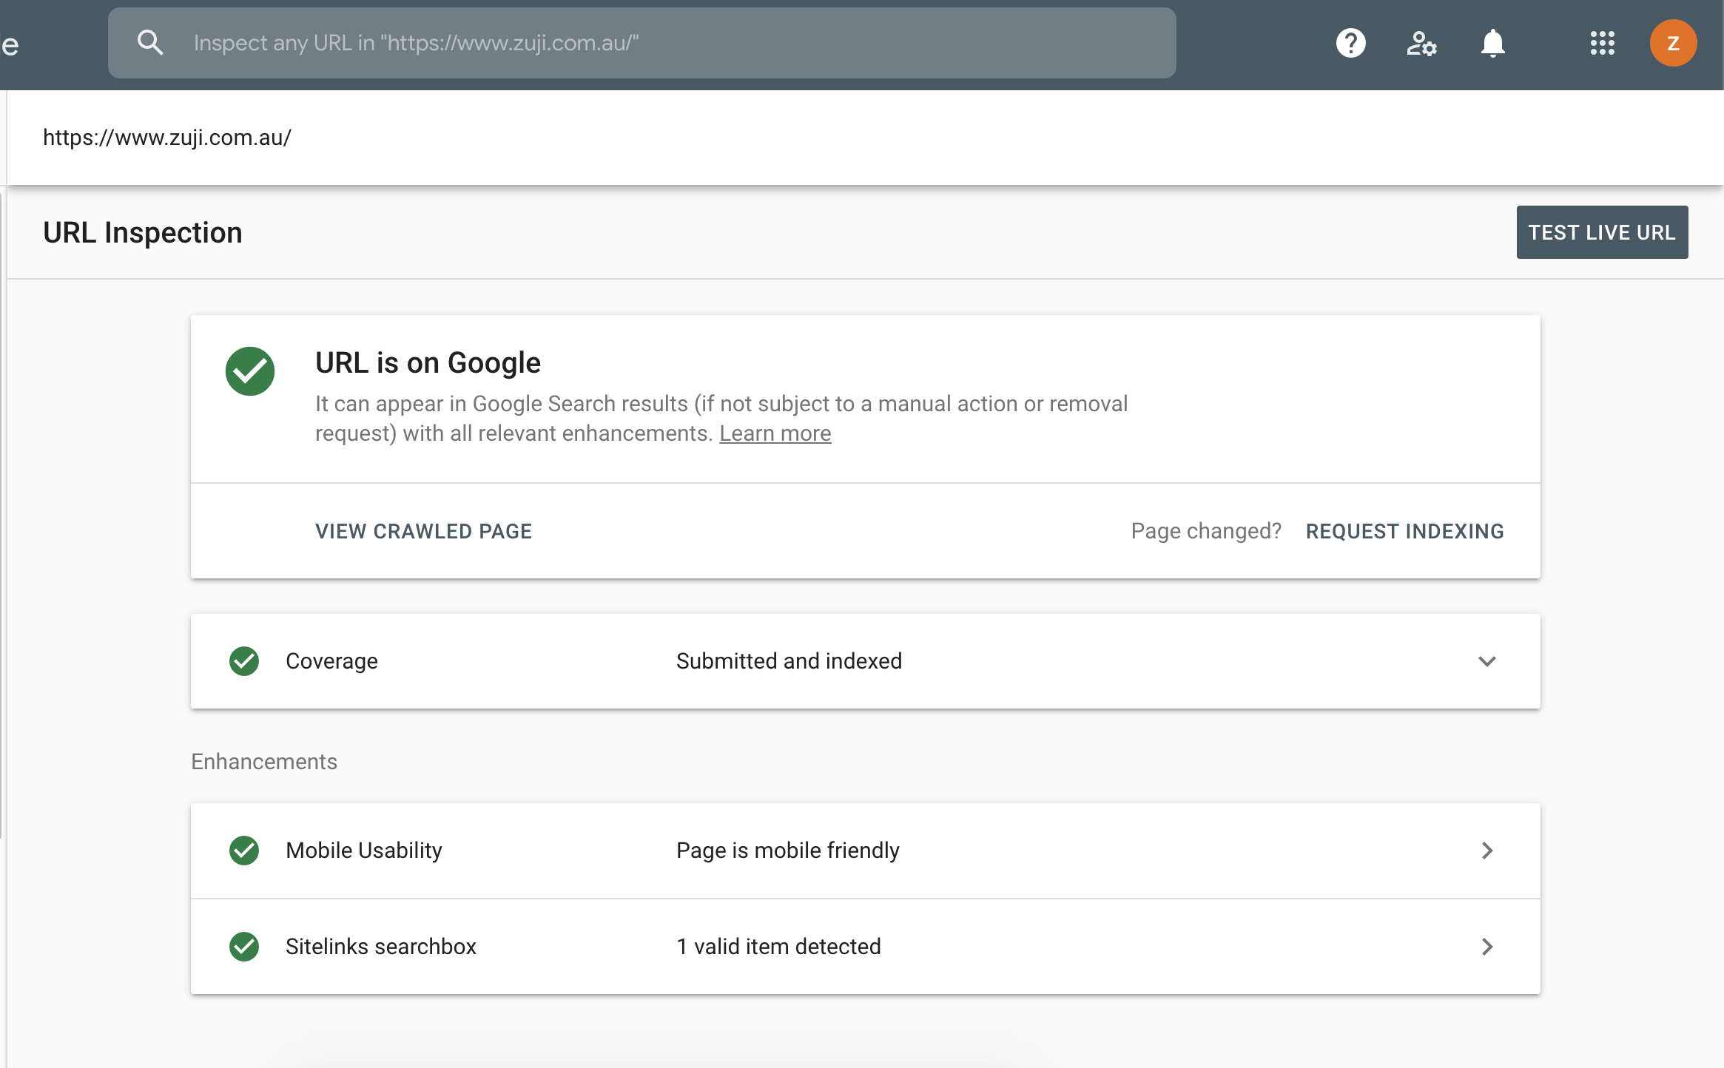1724x1068 pixels.
Task: Open Sitelinks searchbox details arrow
Action: pos(1487,947)
